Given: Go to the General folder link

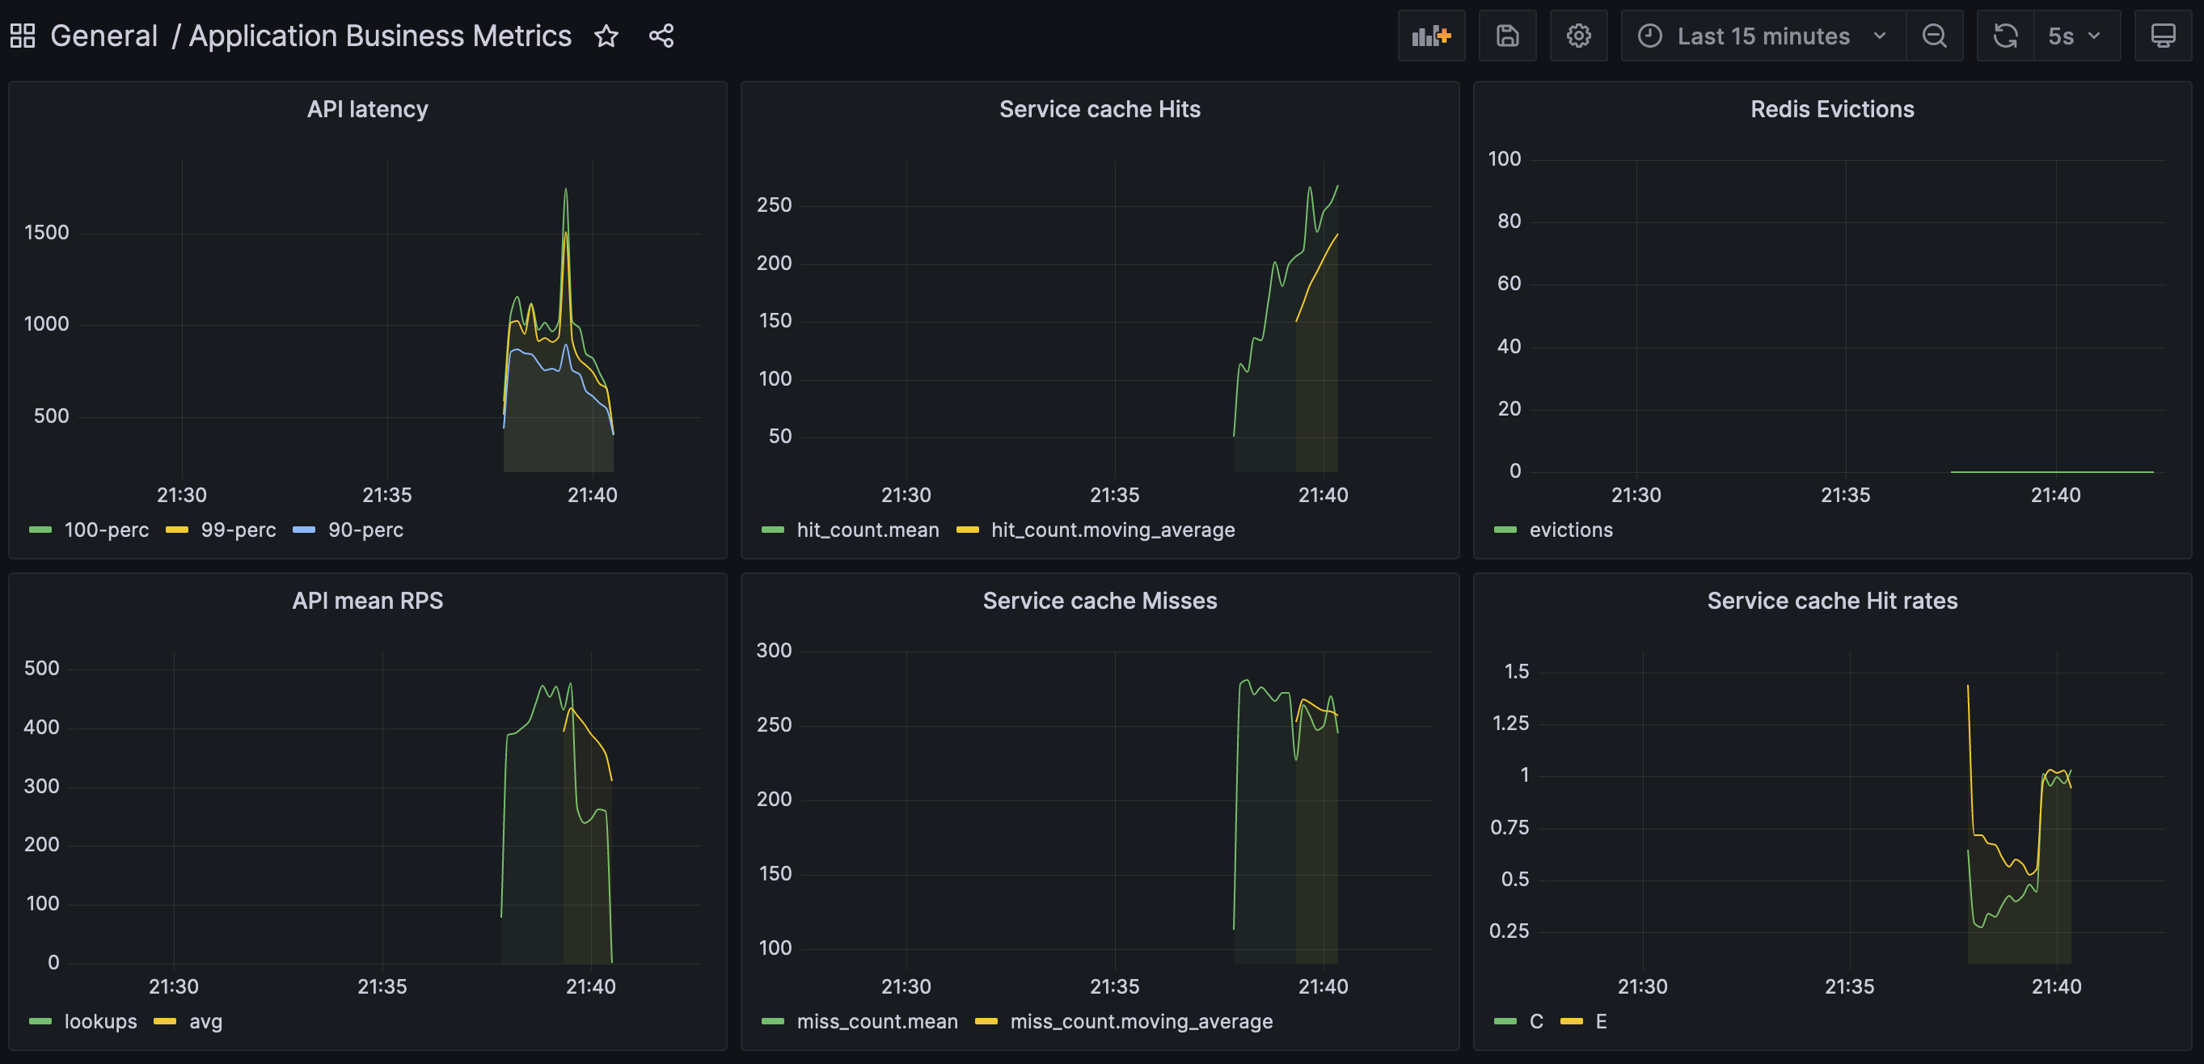Looking at the screenshot, I should [103, 36].
